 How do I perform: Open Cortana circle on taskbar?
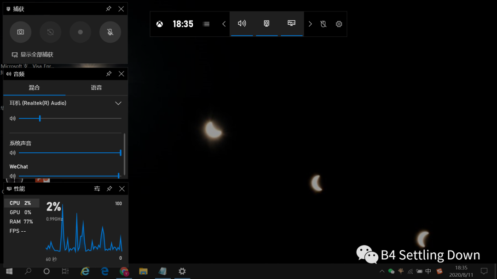[46, 271]
